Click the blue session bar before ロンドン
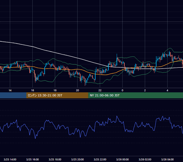 (13, 95)
